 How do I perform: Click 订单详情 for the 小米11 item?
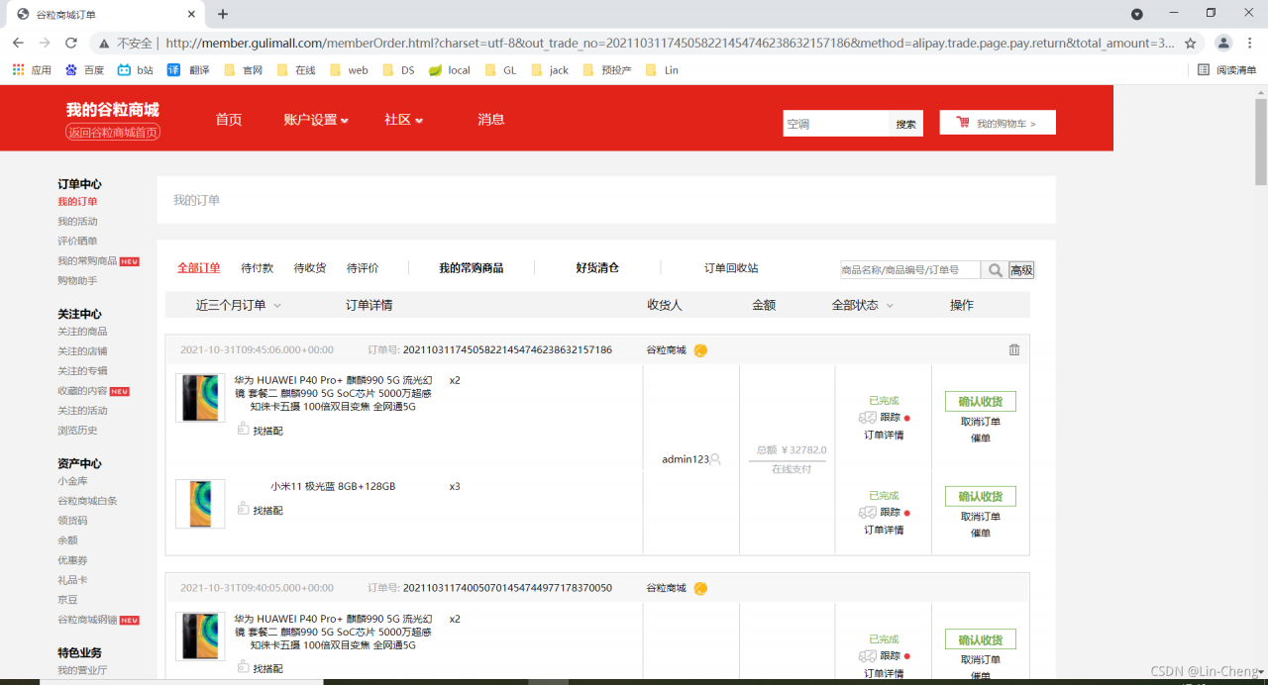coord(884,531)
